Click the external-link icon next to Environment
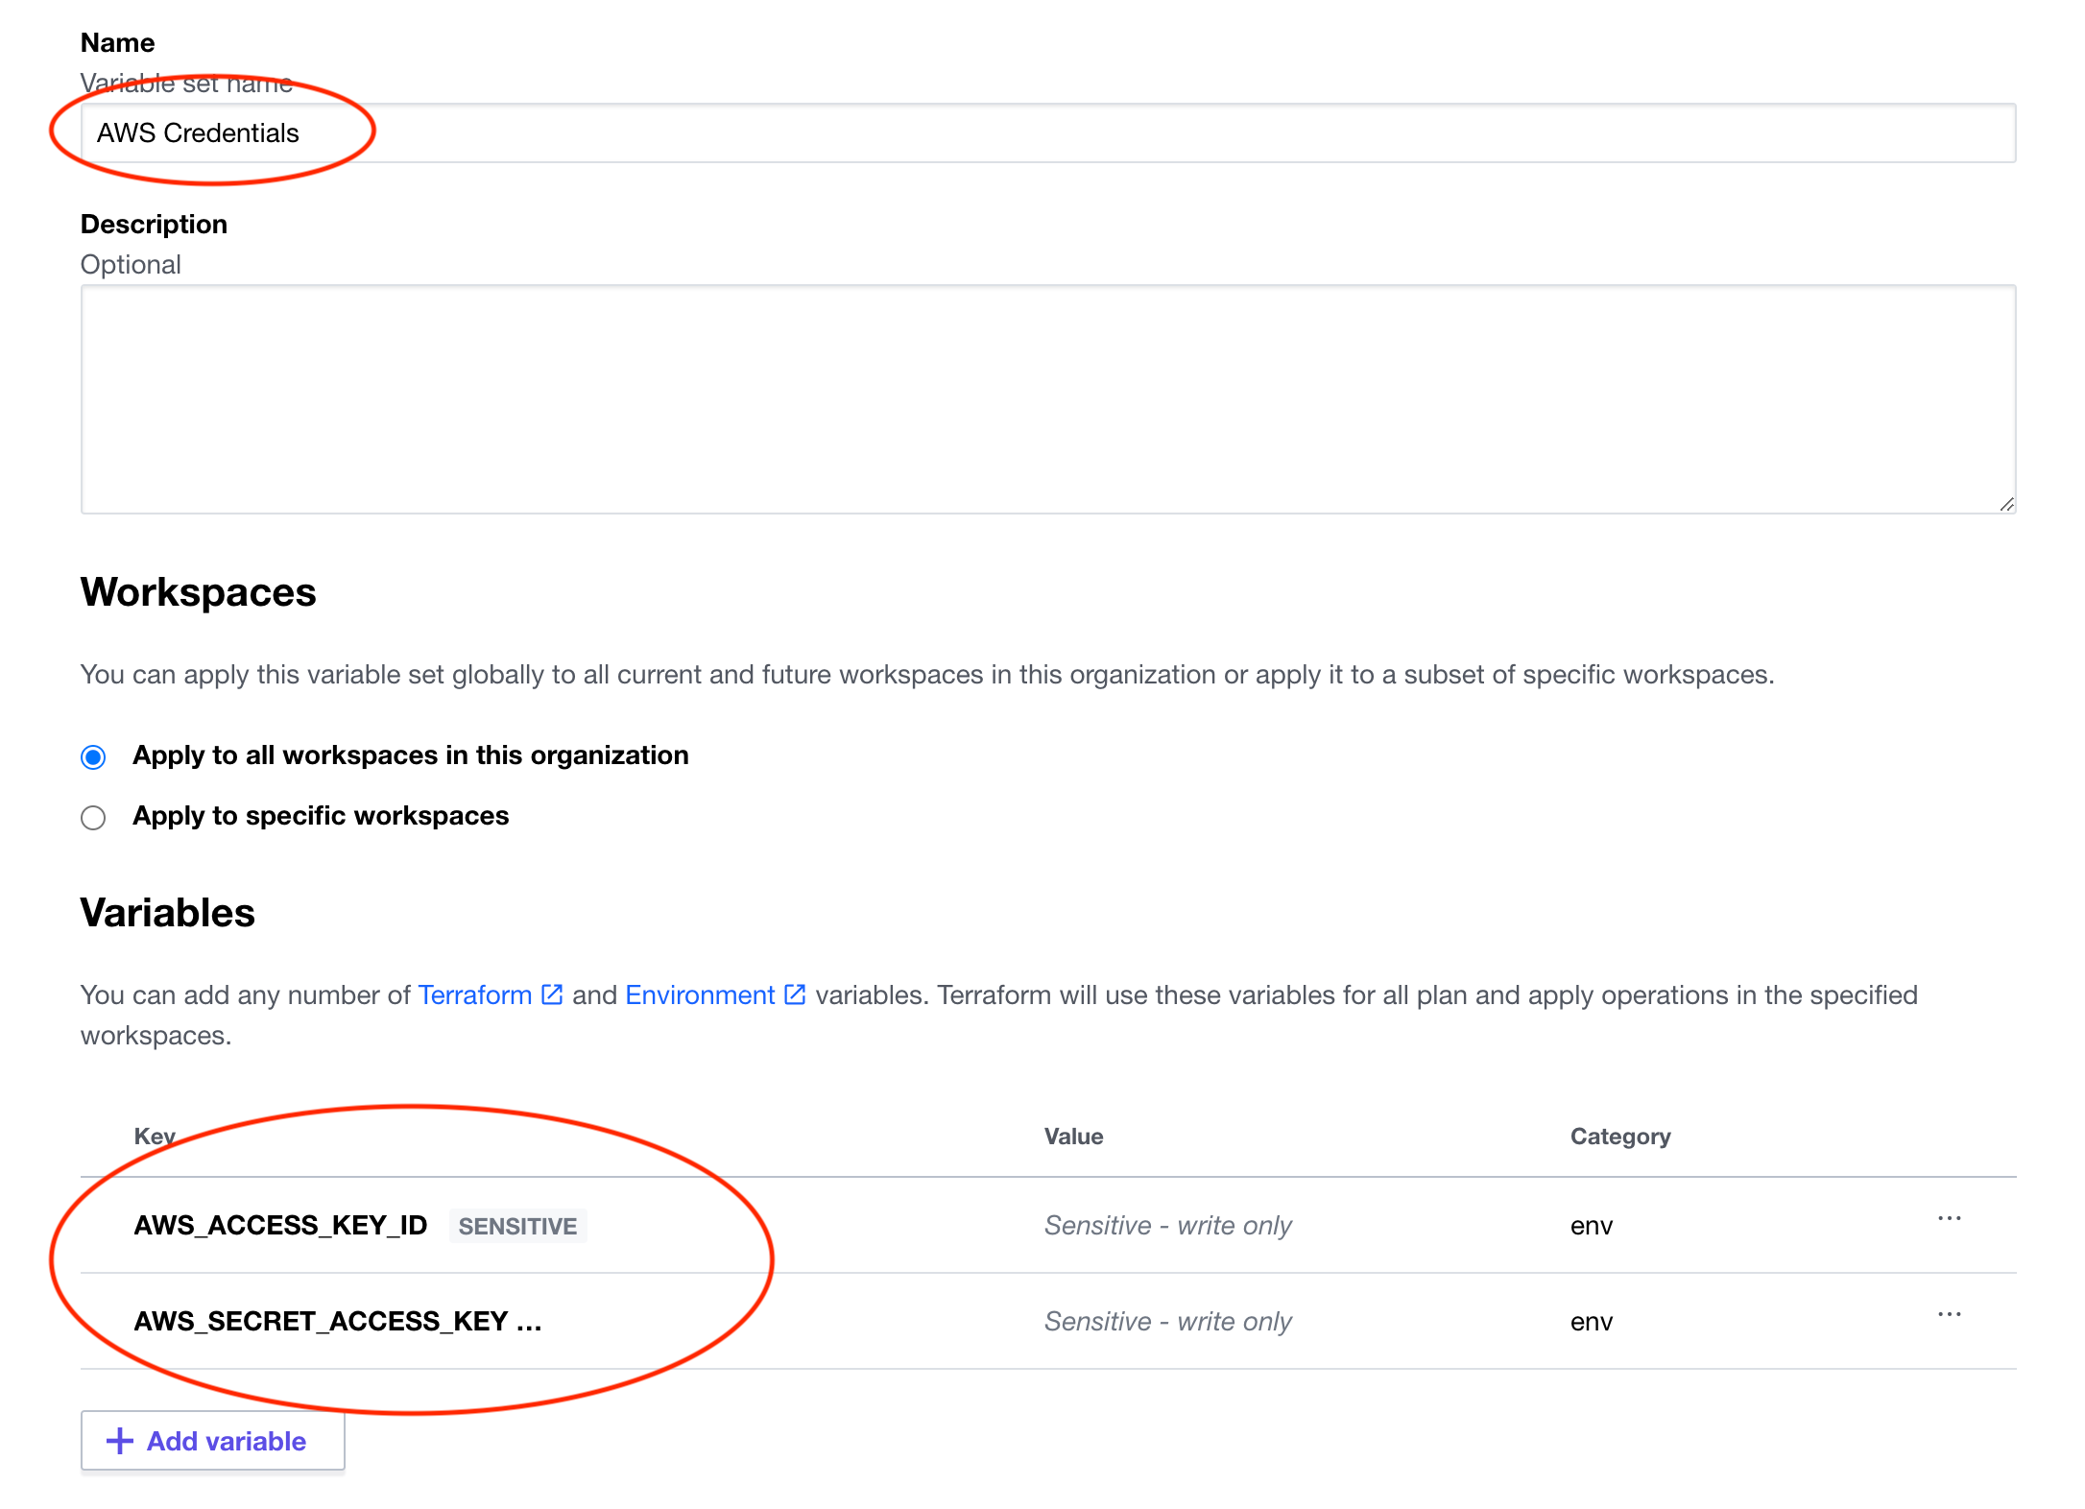This screenshot has width=2085, height=1509. (x=795, y=994)
